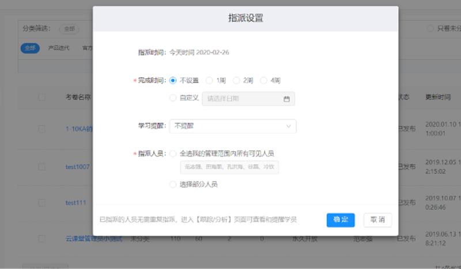Viewport: 461px width, 269px height.
Task: Open the test1007 exam link
Action: (x=78, y=167)
